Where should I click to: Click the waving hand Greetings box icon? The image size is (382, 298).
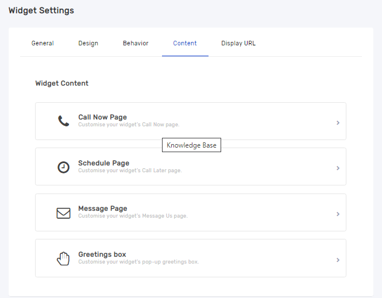click(63, 258)
